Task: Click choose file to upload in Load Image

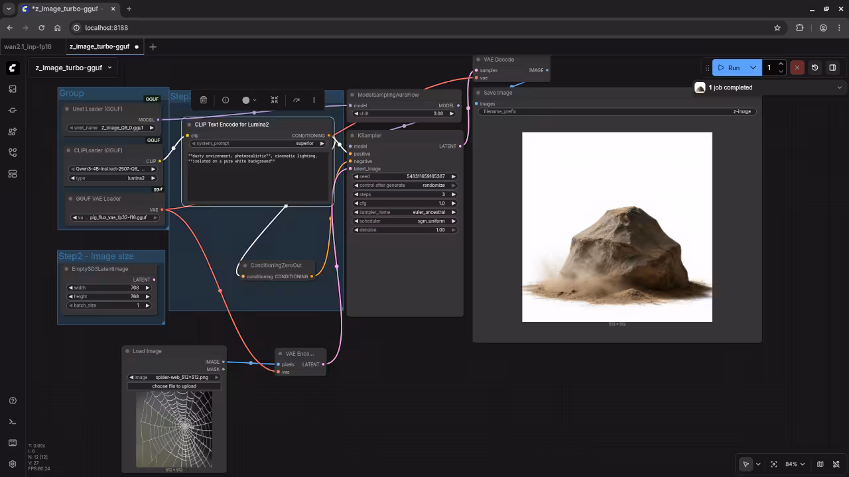Action: pos(174,386)
